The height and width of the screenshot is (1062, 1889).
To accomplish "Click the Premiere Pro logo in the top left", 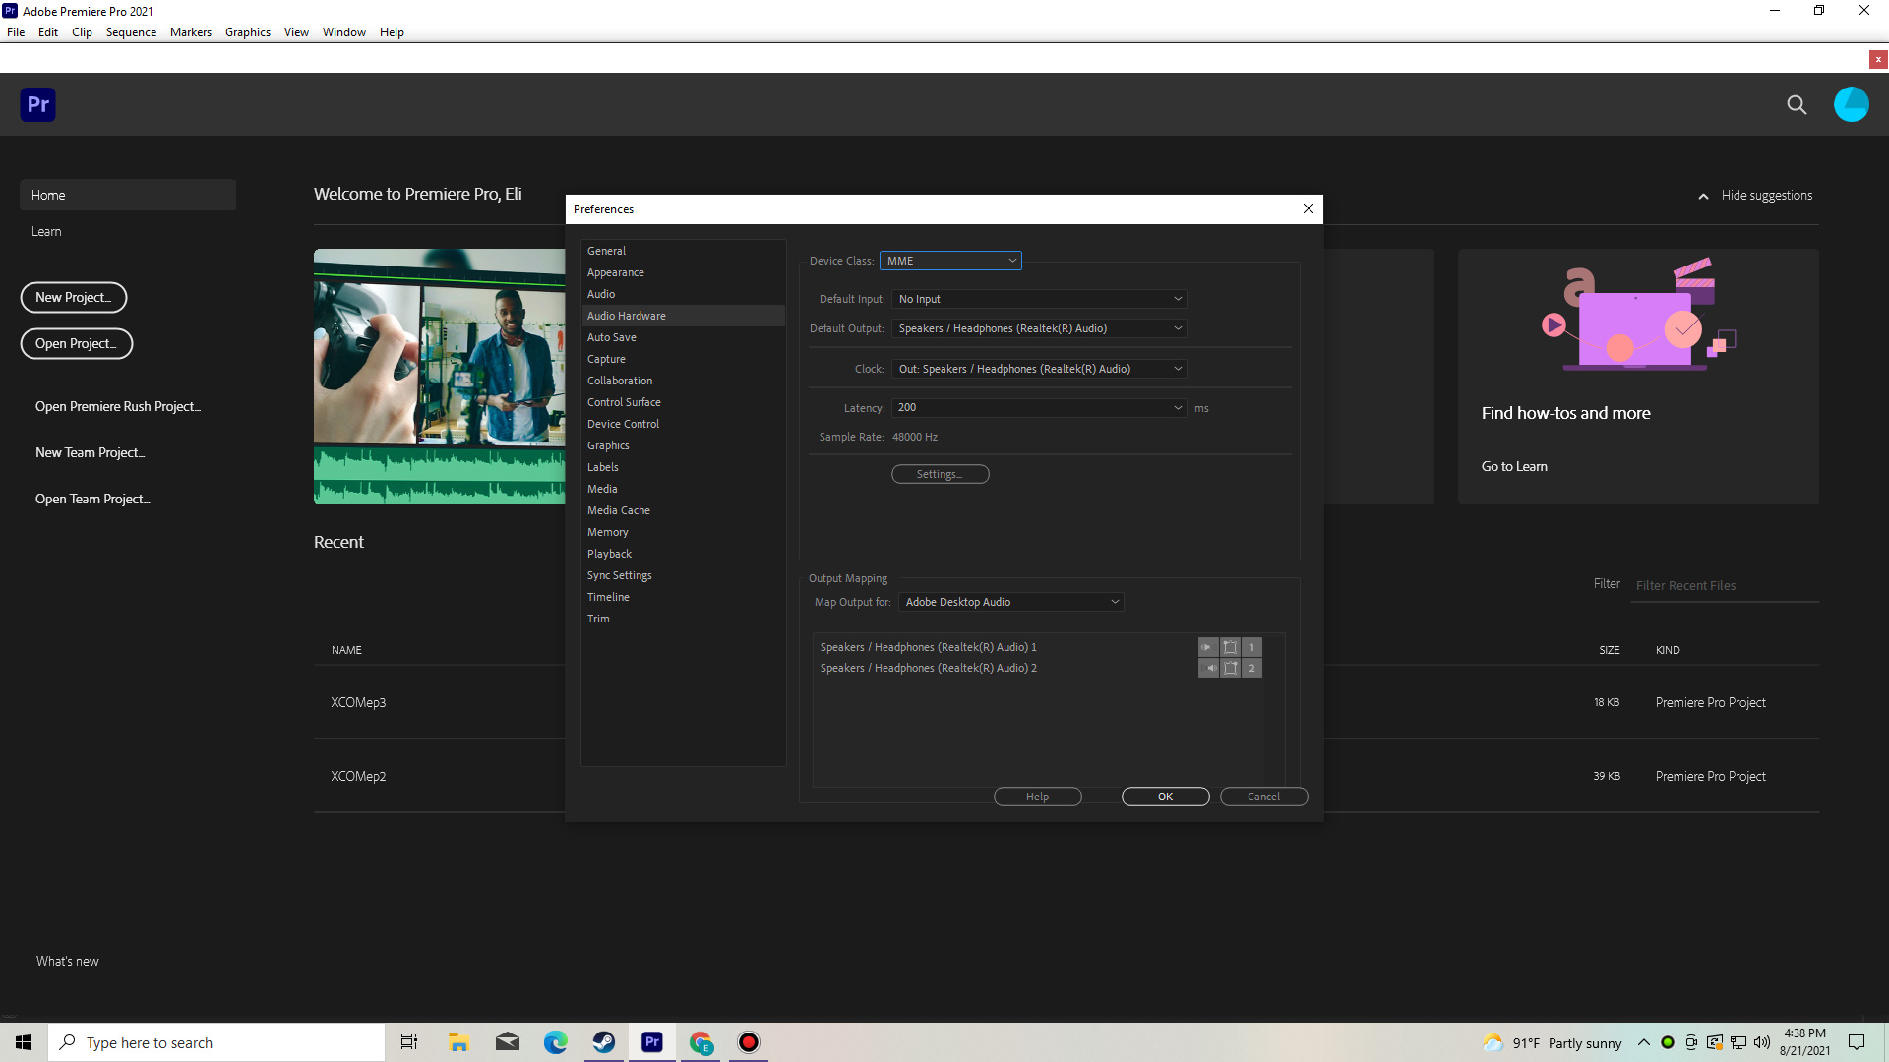I will (x=37, y=104).
